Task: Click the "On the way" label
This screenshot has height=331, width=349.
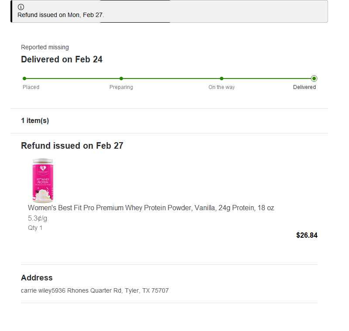Action: click(222, 87)
